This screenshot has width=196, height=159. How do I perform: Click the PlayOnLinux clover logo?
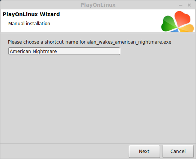point(178,21)
